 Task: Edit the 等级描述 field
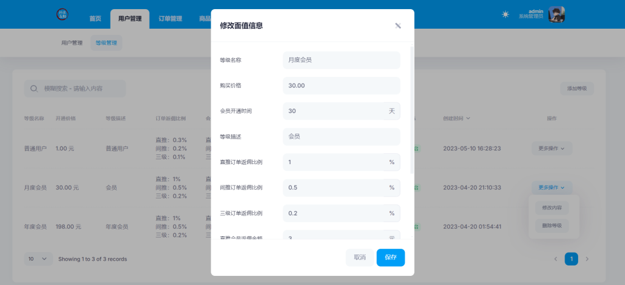pos(342,137)
